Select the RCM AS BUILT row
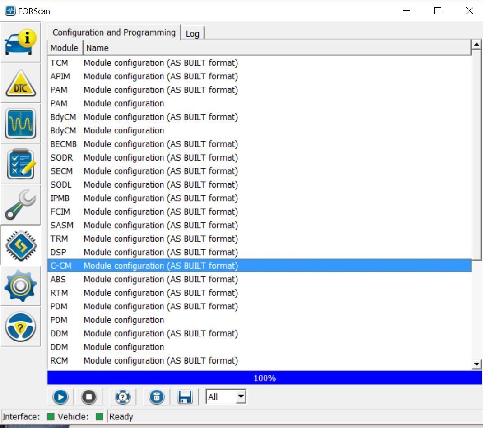The image size is (483, 428). point(260,361)
